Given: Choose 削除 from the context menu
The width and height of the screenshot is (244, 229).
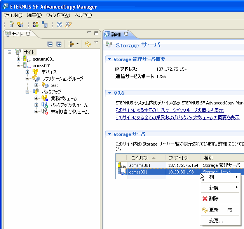Looking at the screenshot, I should pyautogui.click(x=220, y=198).
